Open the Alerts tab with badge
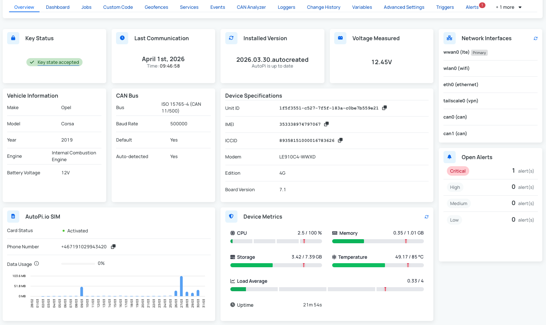Viewport: 546px width, 325px height. 472,7
